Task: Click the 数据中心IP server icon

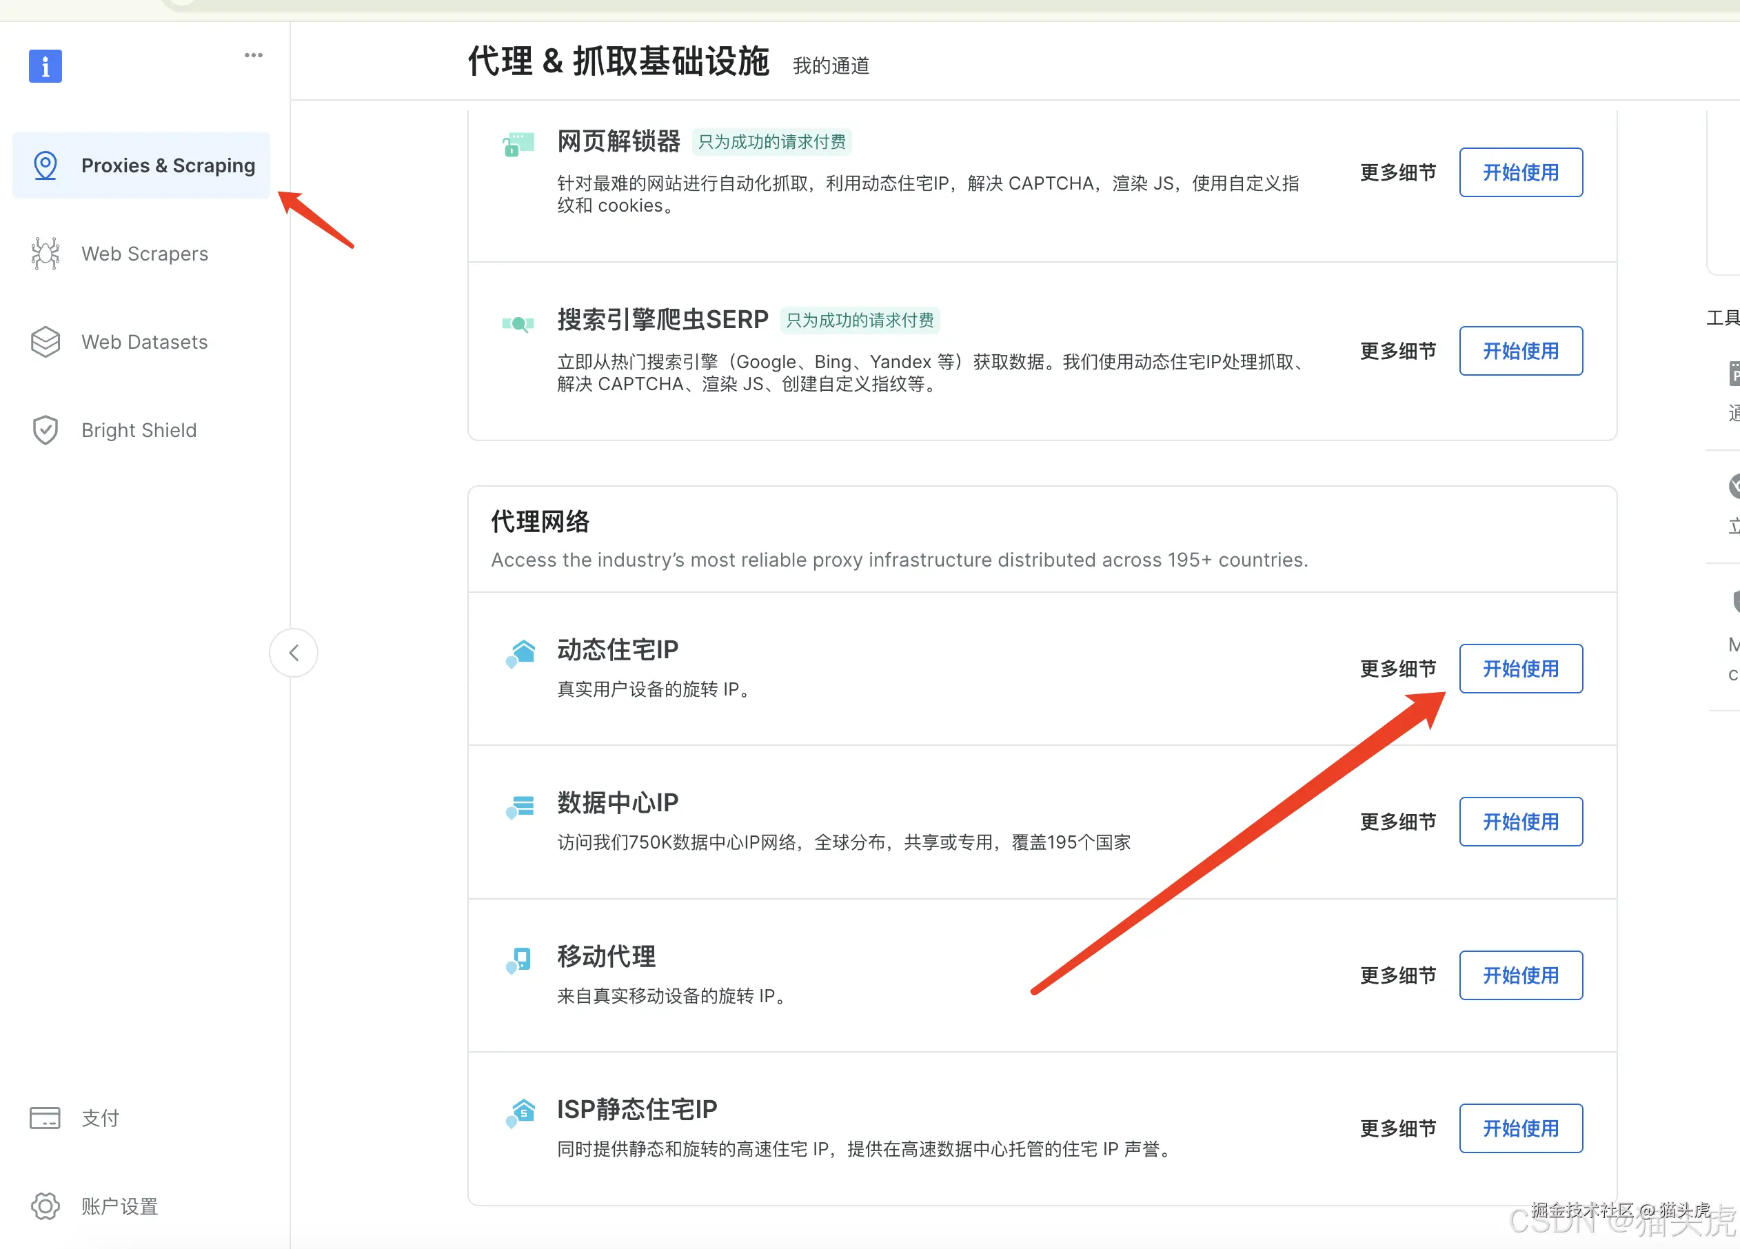Action: click(x=520, y=806)
